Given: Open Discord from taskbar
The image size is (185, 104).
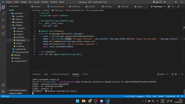Looking at the screenshot, I should 101,101.
